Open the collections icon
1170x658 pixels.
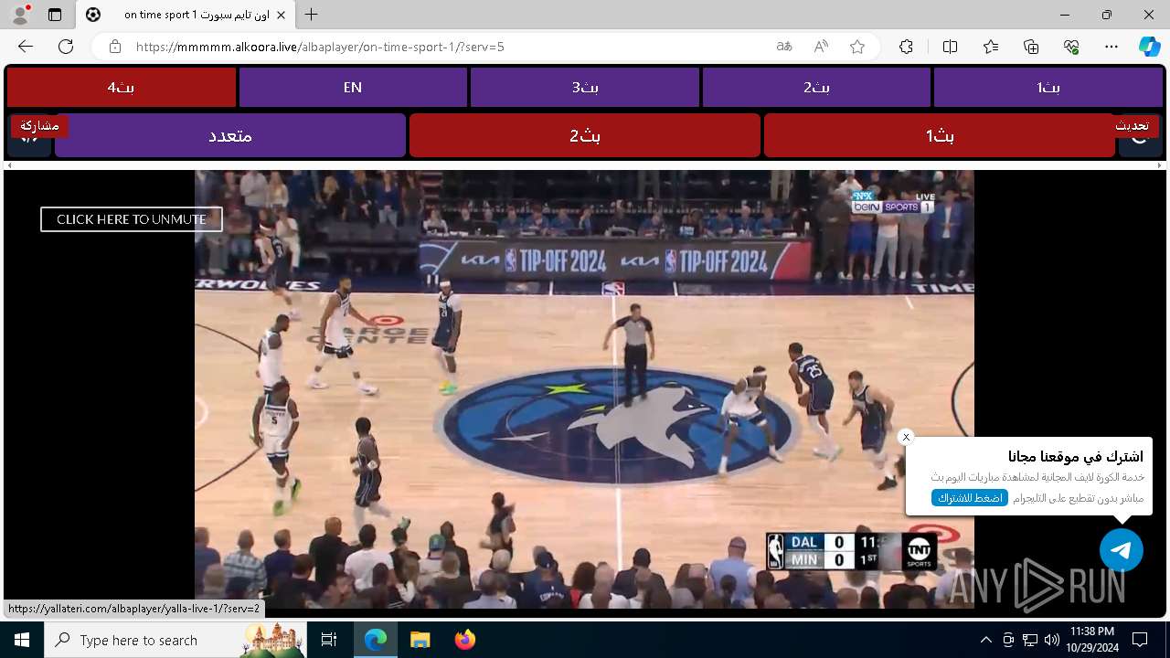pyautogui.click(x=1031, y=47)
